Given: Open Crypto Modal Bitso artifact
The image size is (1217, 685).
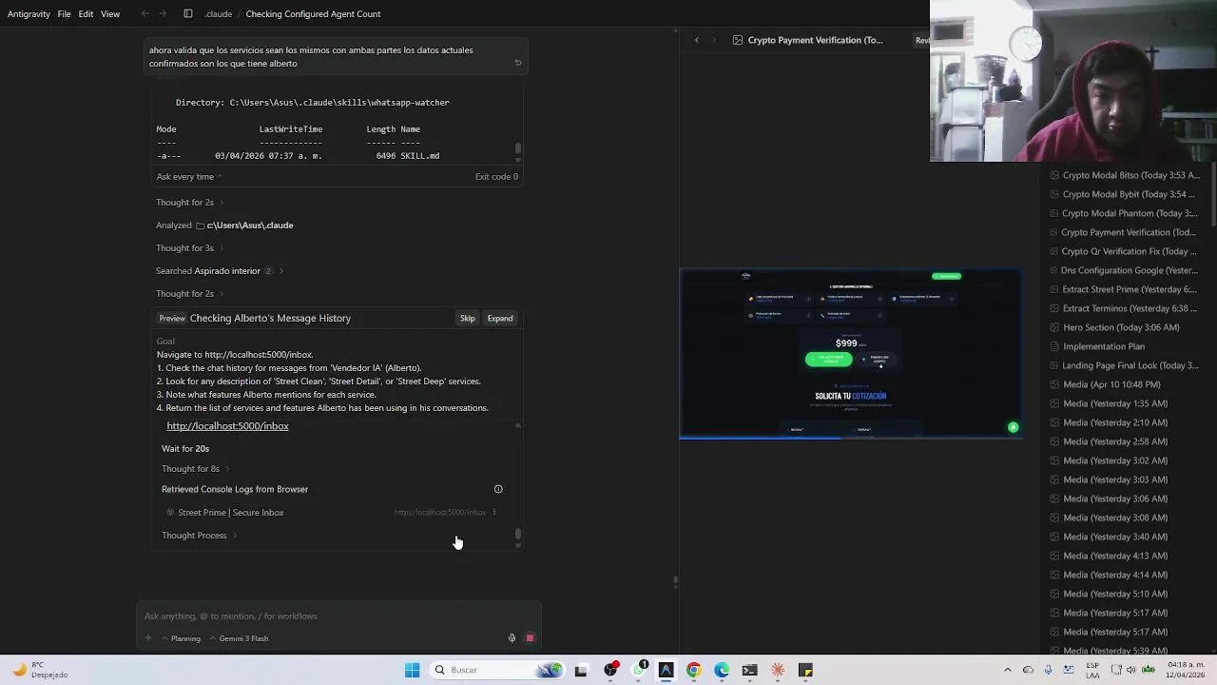Looking at the screenshot, I should [1124, 175].
